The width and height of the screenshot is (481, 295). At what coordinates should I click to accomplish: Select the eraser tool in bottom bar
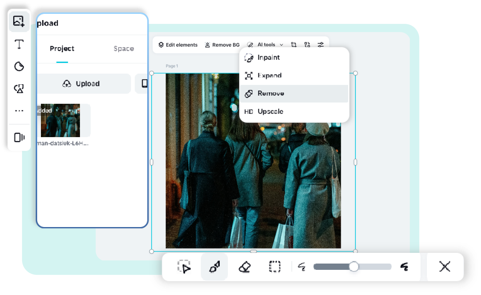[245, 267]
